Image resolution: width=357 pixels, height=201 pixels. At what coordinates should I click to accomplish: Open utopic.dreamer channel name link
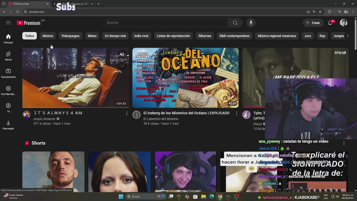coord(44,119)
